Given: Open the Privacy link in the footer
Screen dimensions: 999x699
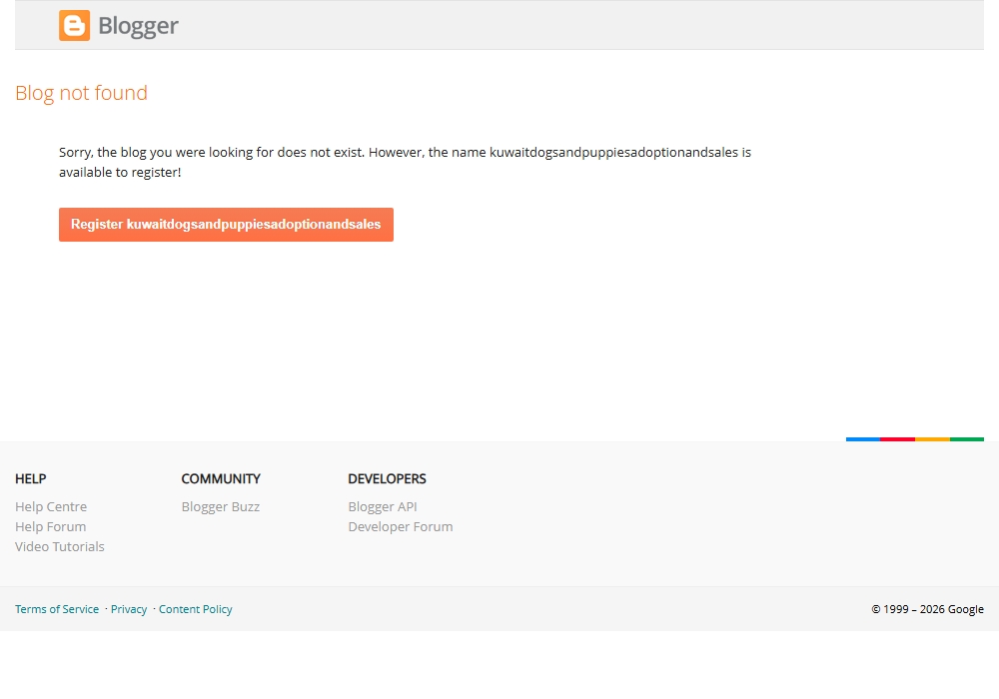Looking at the screenshot, I should pyautogui.click(x=129, y=609).
